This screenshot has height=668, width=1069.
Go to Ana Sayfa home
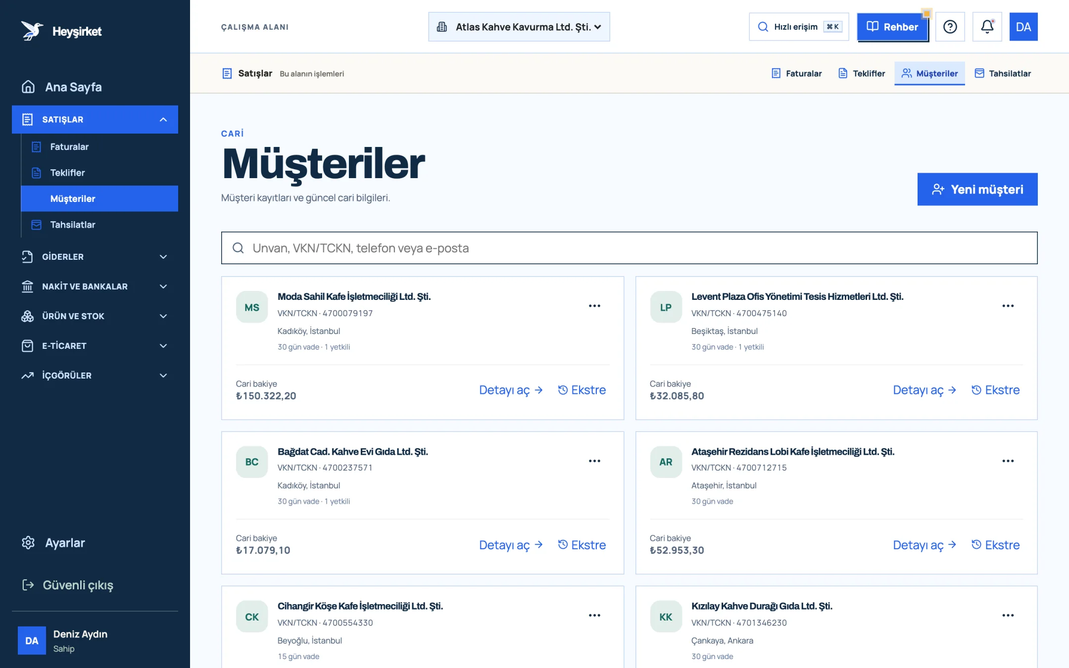pos(61,87)
